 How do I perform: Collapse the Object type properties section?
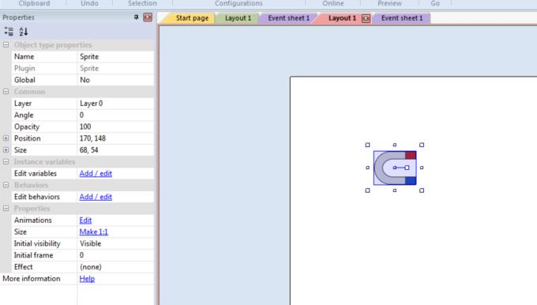click(x=6, y=45)
